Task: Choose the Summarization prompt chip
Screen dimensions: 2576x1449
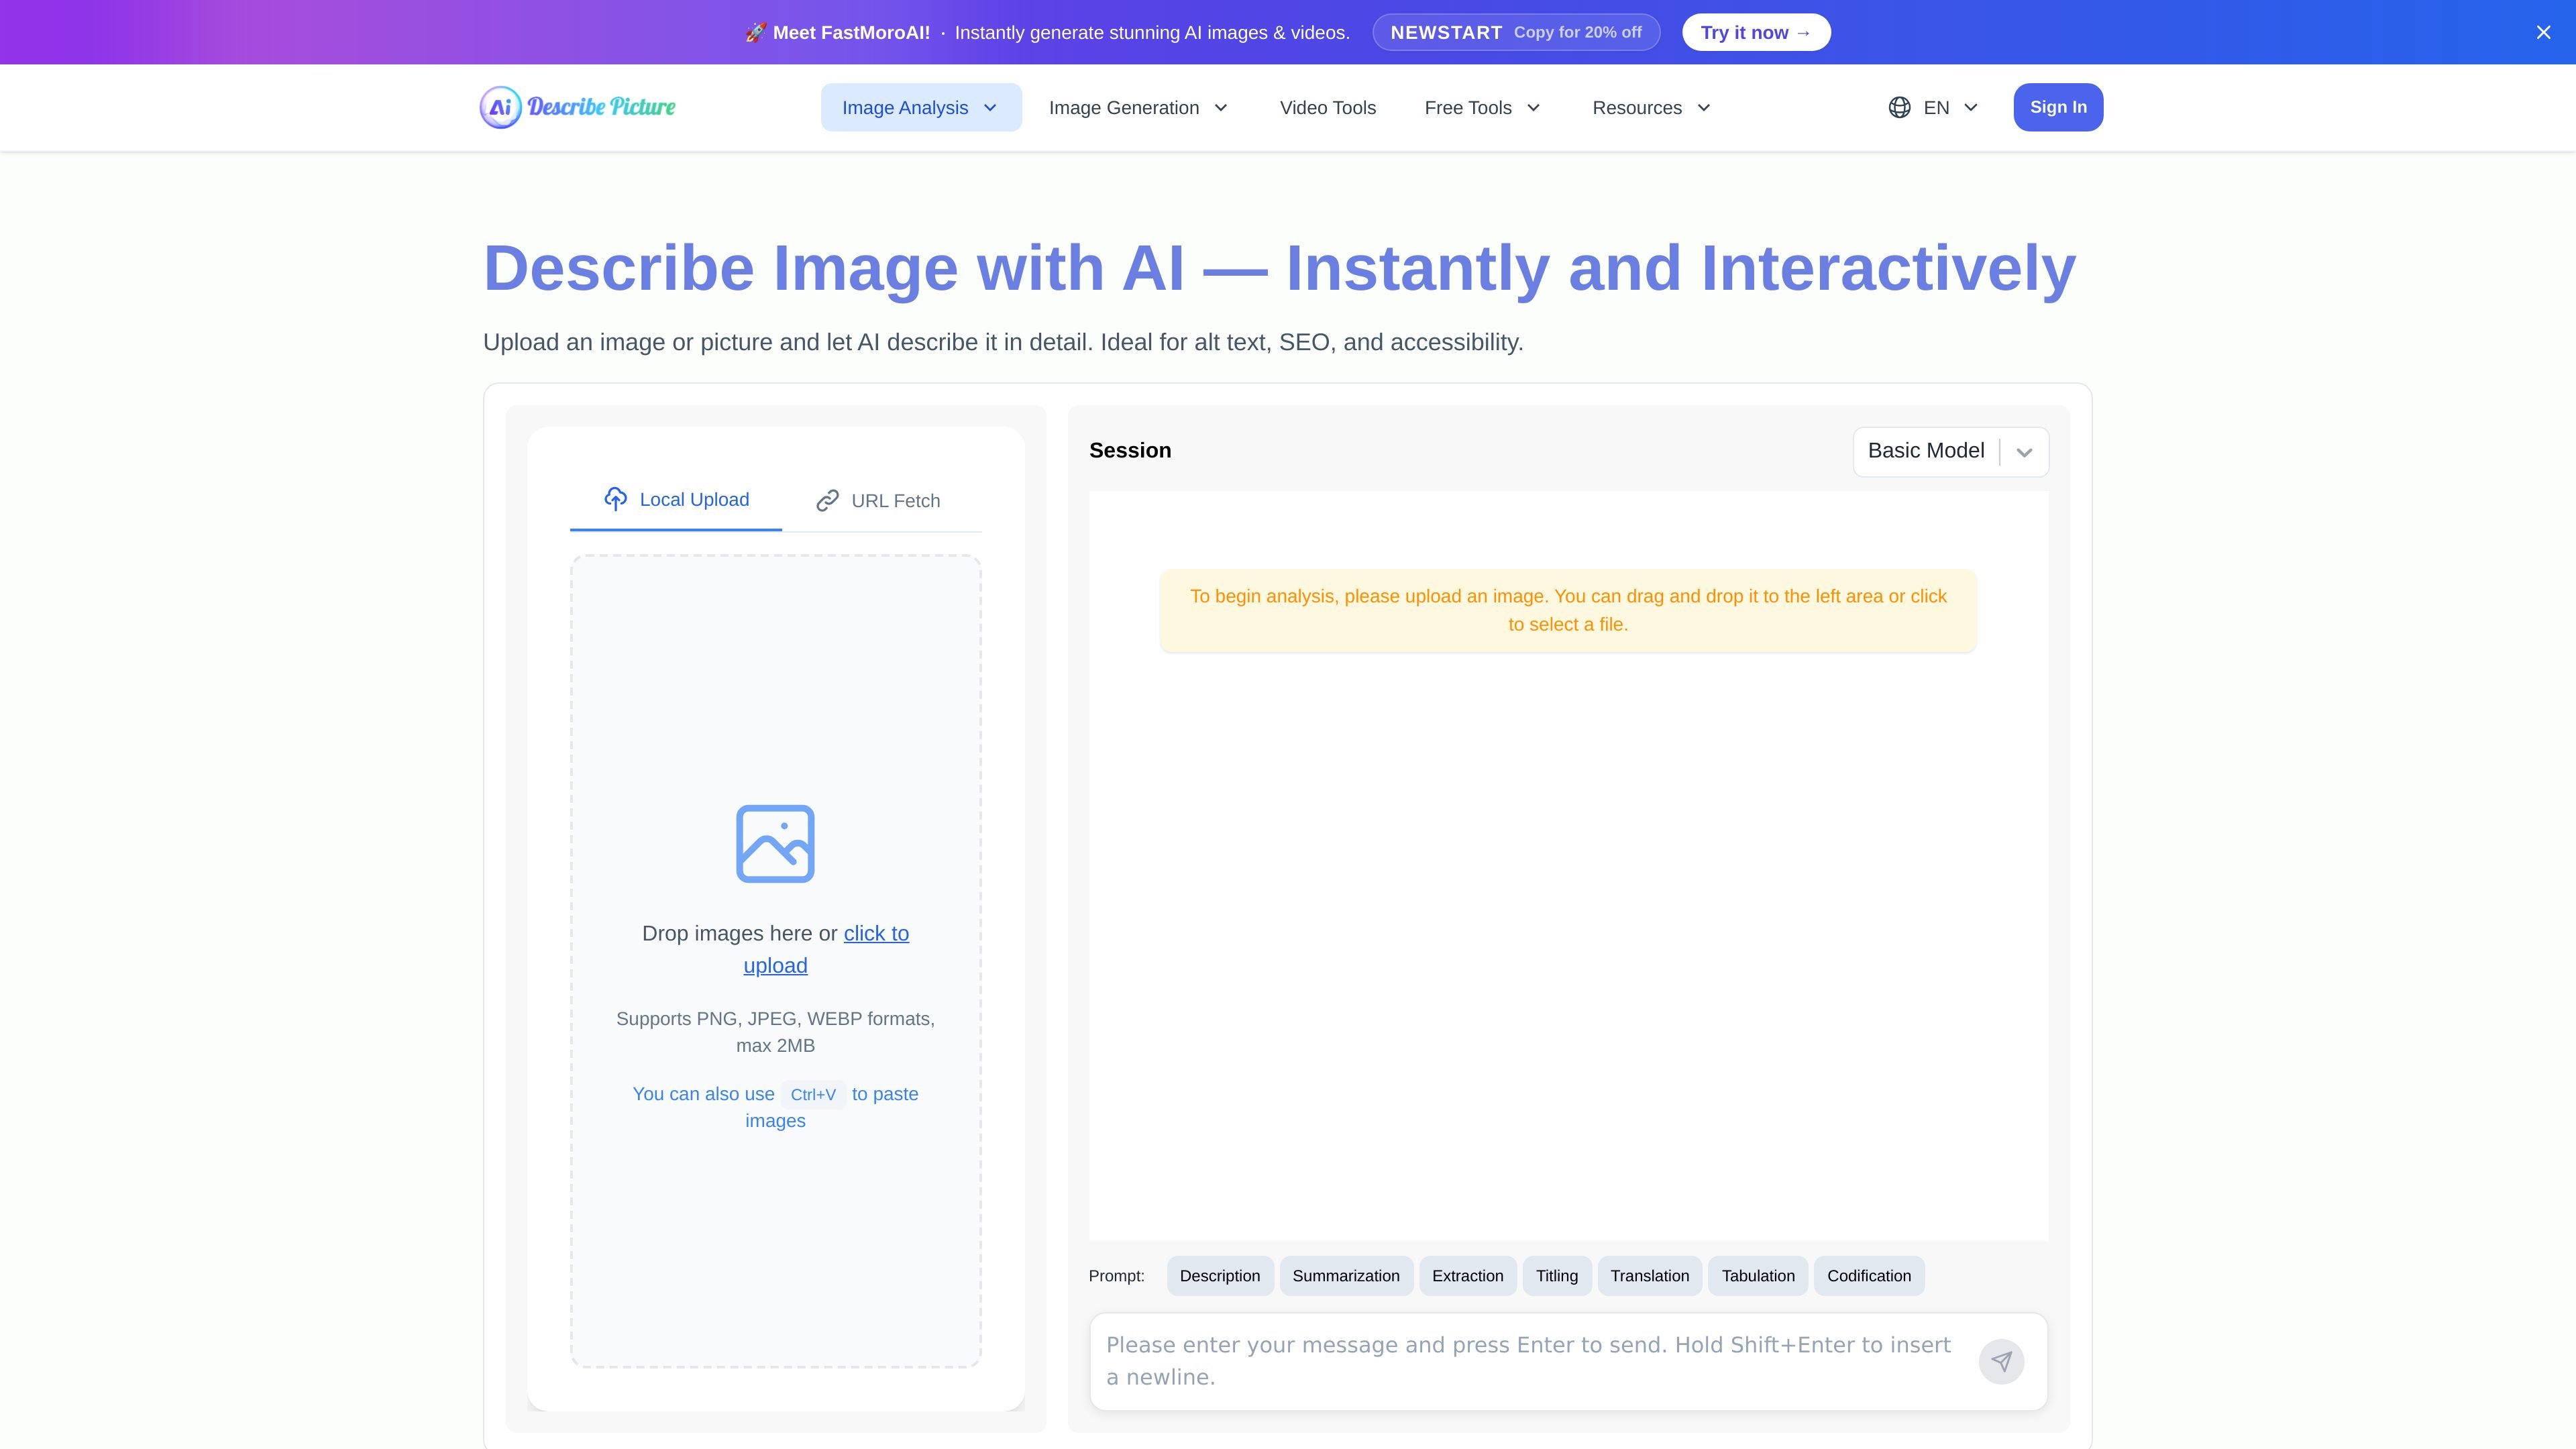Action: pos(1346,1275)
